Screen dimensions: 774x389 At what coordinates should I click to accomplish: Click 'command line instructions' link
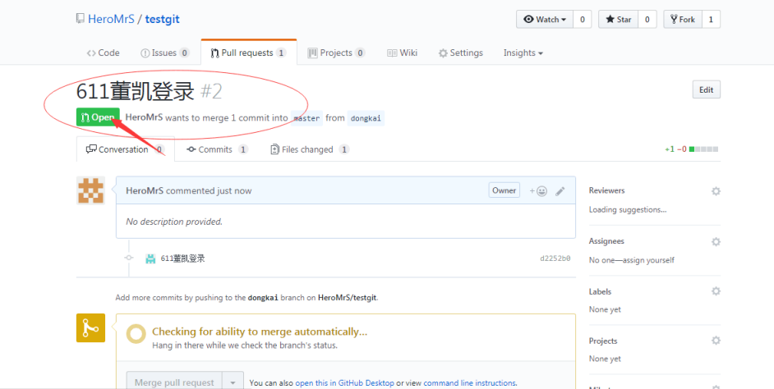pos(469,382)
